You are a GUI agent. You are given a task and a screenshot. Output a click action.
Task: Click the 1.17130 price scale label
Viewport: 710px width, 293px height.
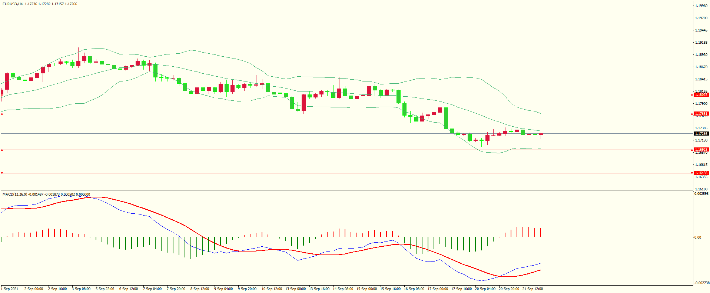tap(701, 140)
